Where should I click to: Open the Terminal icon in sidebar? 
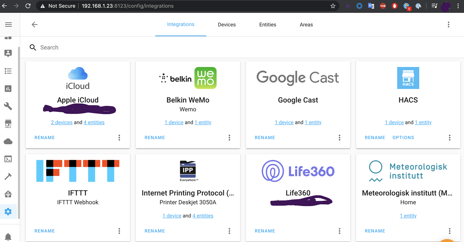pyautogui.click(x=8, y=159)
